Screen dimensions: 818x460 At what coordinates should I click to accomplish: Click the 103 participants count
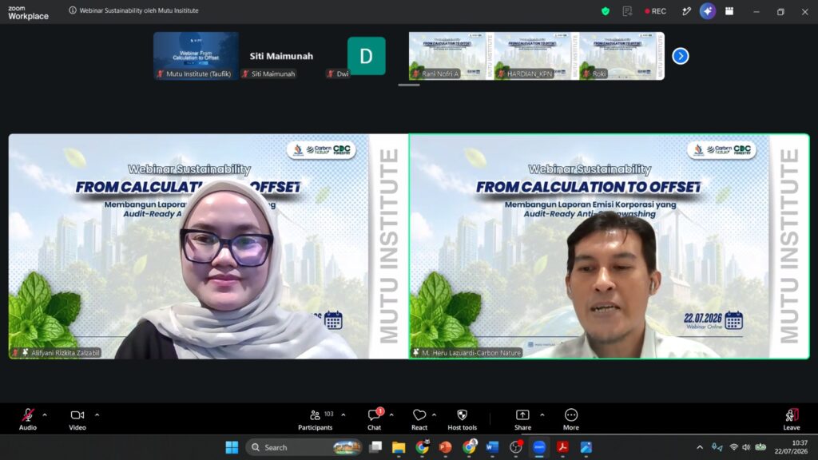328,414
